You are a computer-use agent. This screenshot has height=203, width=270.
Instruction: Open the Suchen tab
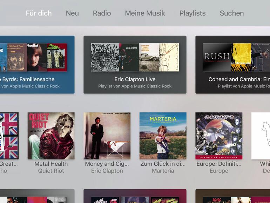tap(232, 13)
